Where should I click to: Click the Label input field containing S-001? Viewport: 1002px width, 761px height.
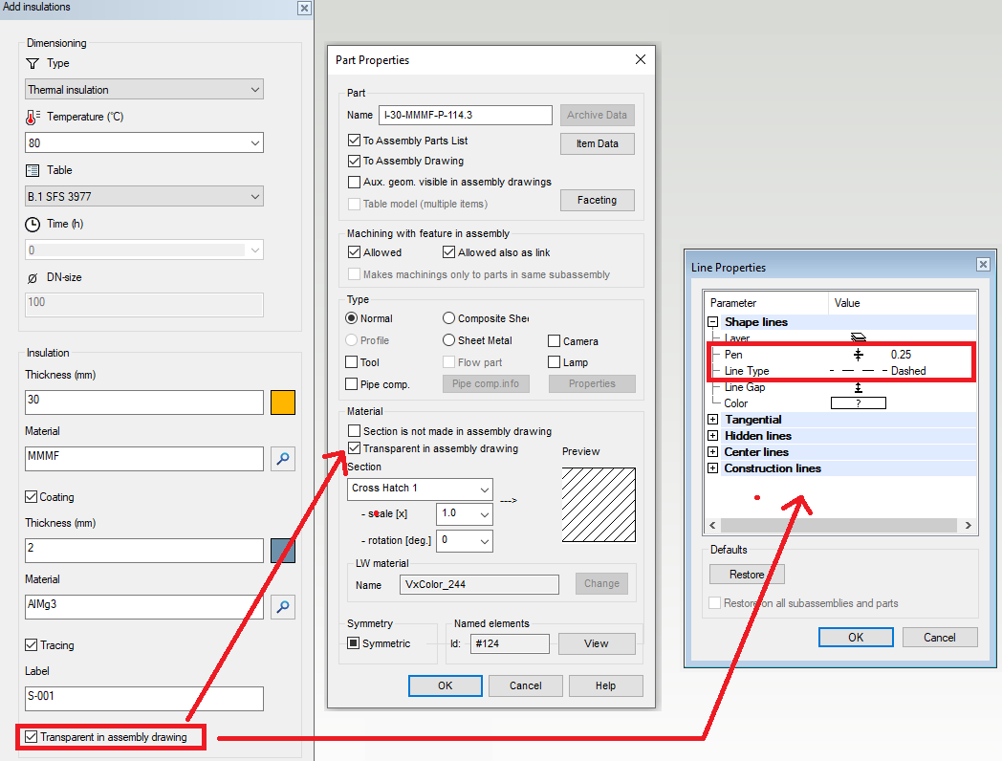pyautogui.click(x=143, y=699)
